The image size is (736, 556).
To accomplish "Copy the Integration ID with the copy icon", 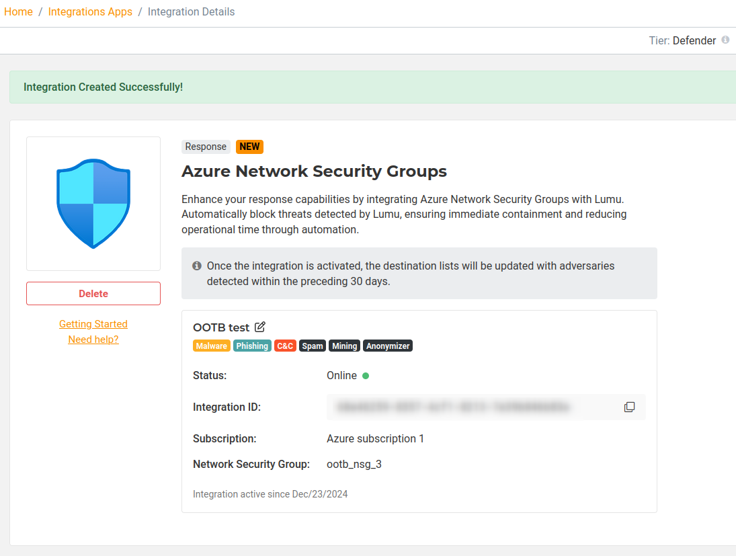I will tap(629, 407).
